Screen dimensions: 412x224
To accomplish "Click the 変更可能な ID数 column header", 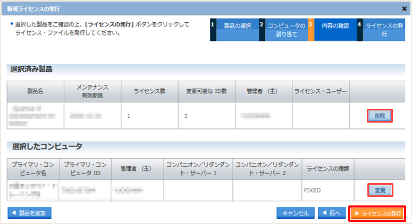I will (x=206, y=91).
